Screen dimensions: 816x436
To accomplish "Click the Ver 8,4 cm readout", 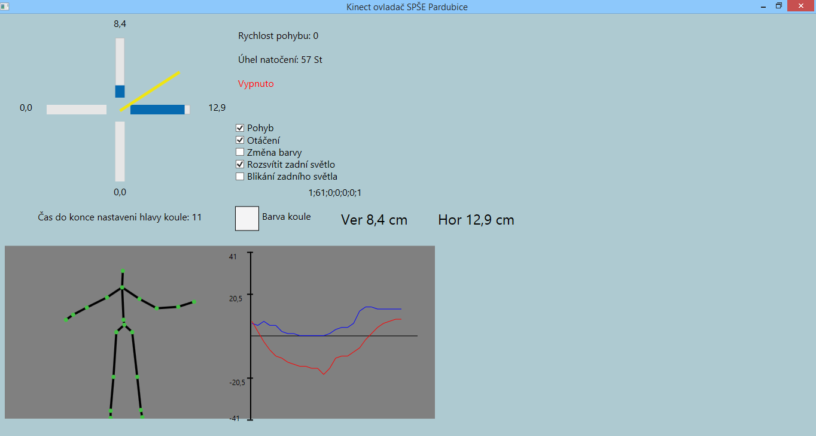I will tap(374, 220).
